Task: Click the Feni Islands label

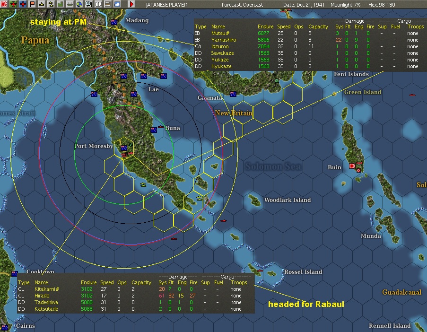Action: [x=351, y=74]
